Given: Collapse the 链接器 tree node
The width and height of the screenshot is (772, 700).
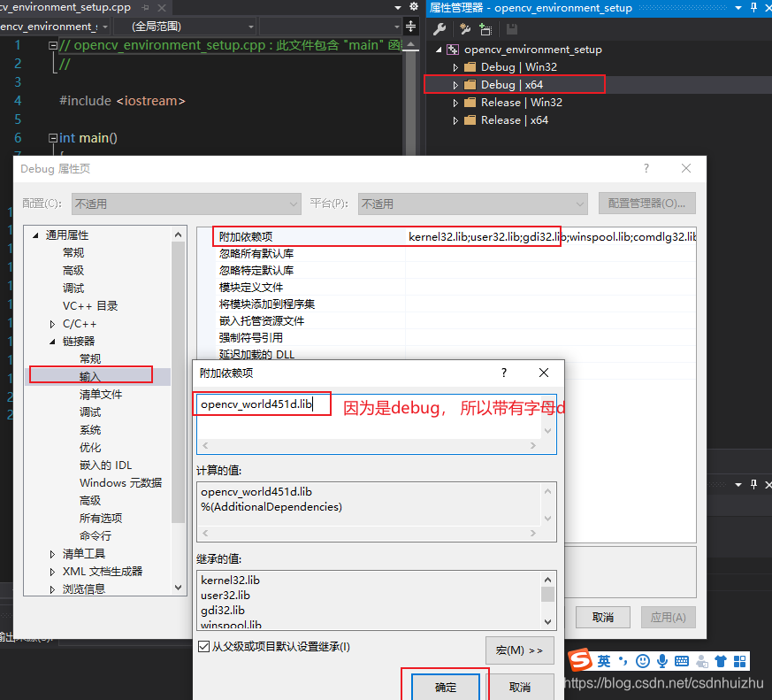Looking at the screenshot, I should tap(52, 342).
